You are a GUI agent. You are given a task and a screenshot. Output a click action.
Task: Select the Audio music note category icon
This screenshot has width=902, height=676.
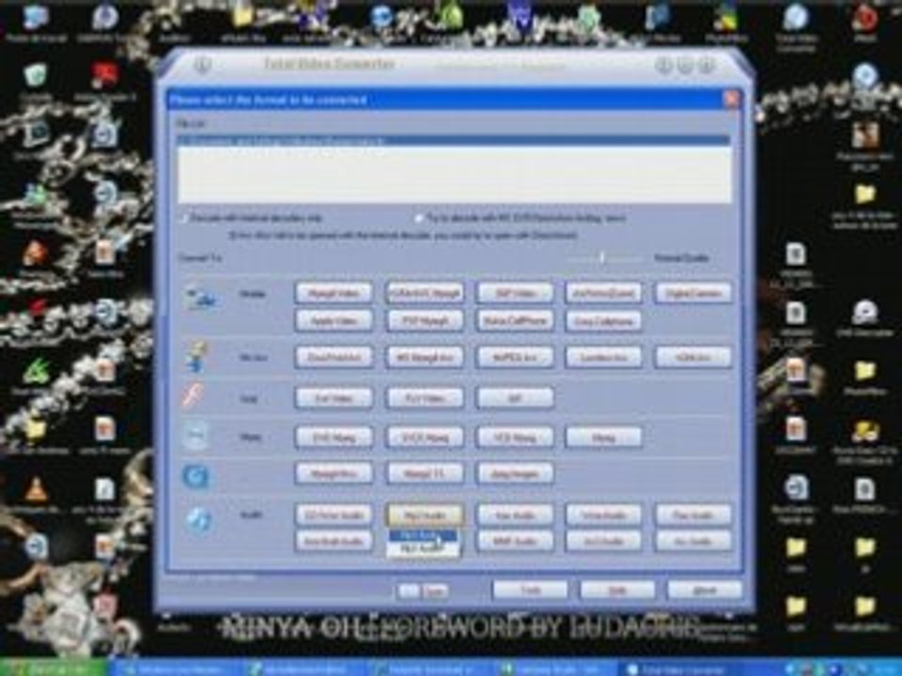click(199, 520)
